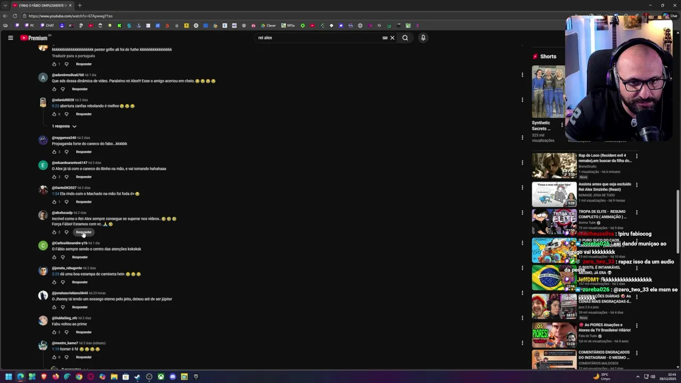
Task: Like the @DanteDK2027 comment
Action: click(54, 202)
